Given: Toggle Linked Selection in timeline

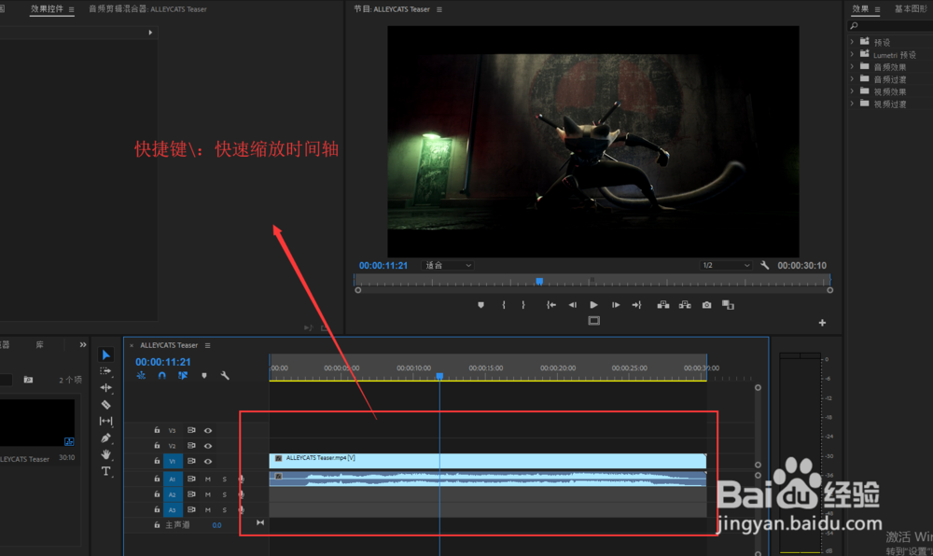Looking at the screenshot, I should point(183,376).
